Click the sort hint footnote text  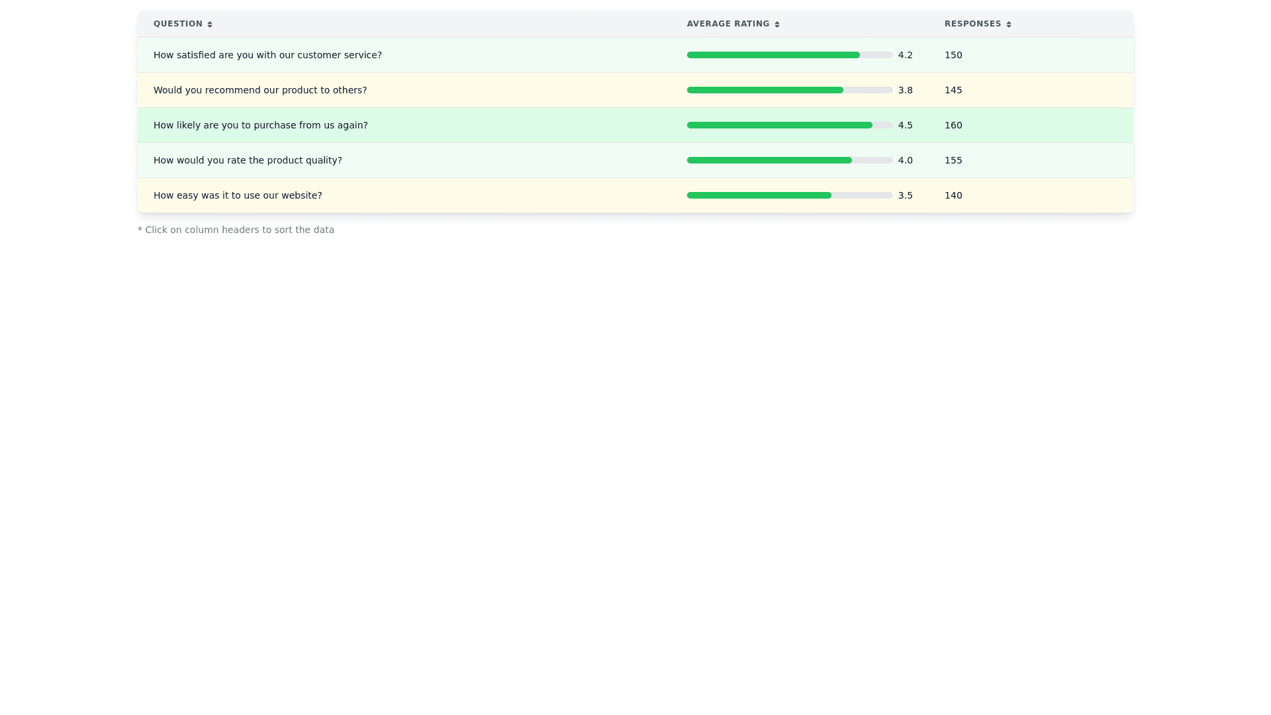pyautogui.click(x=236, y=230)
